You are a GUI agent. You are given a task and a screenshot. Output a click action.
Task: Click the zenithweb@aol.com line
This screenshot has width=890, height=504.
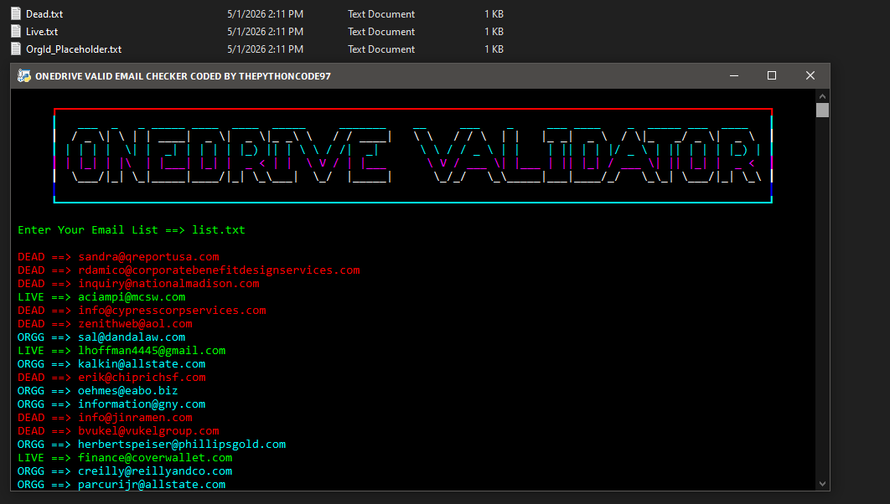click(105, 324)
